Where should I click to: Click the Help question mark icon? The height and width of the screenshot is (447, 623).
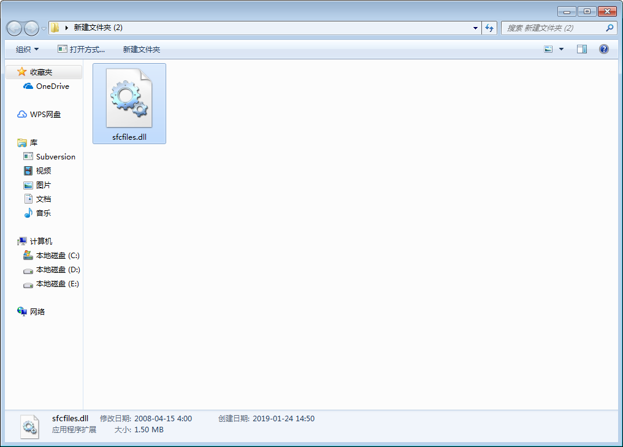(604, 49)
